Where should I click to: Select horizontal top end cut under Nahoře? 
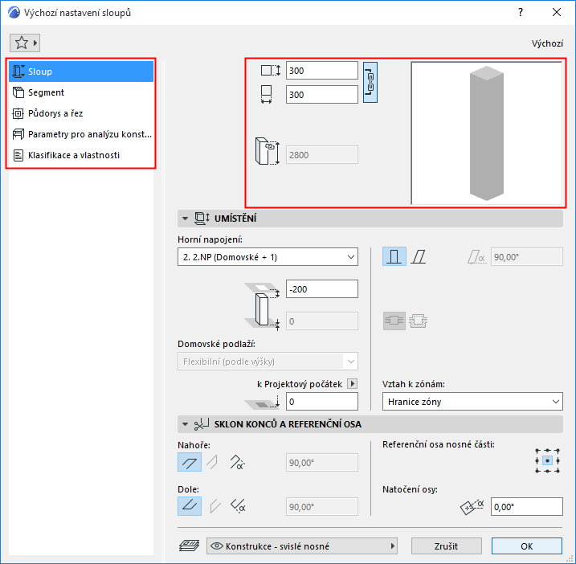(190, 462)
